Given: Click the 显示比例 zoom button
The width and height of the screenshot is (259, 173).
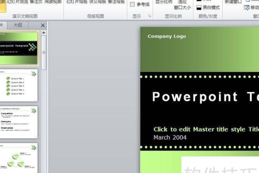Looking at the screenshot, I should pyautogui.click(x=164, y=2).
